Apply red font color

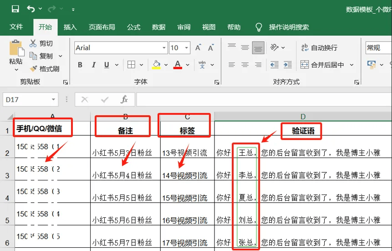point(178,65)
